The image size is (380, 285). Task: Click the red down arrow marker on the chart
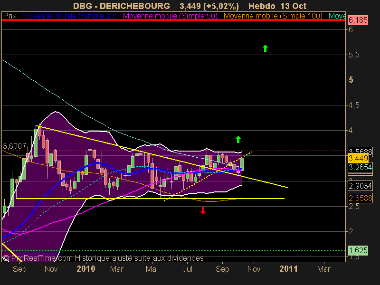coord(203,210)
